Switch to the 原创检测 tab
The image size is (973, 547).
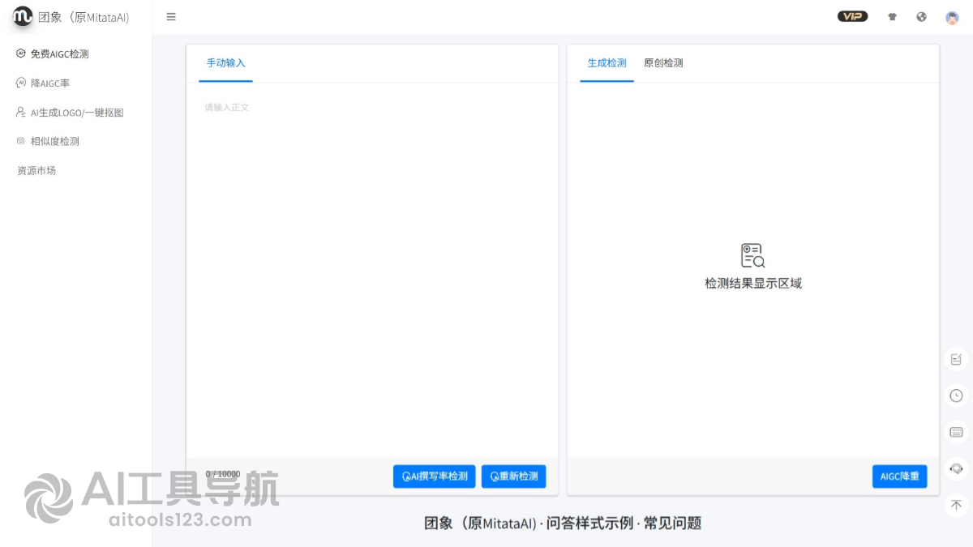[x=663, y=63]
